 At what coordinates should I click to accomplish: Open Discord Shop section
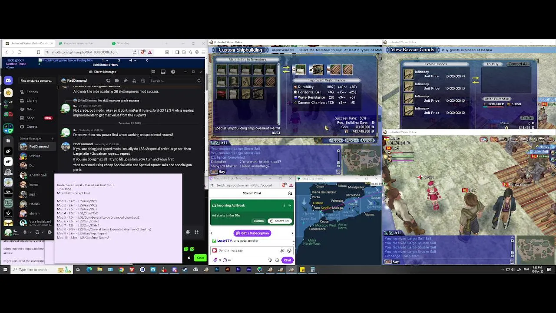tap(30, 118)
